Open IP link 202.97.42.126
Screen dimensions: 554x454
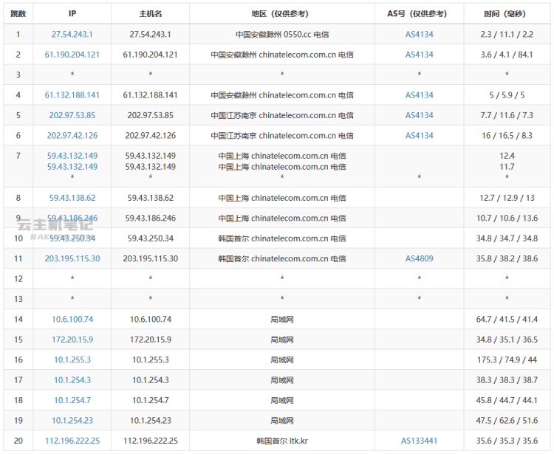click(x=72, y=136)
